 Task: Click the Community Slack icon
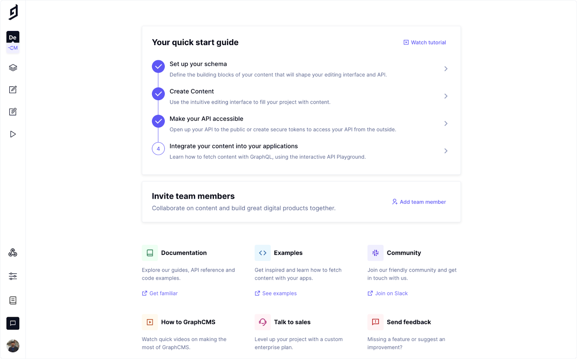375,253
